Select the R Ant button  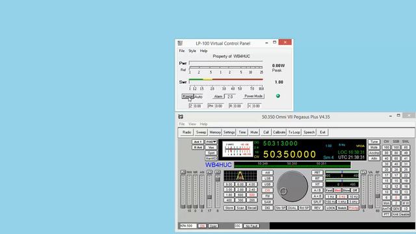[198, 148]
